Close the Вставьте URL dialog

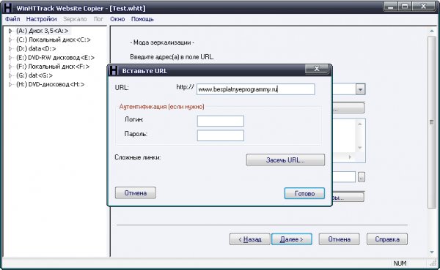[317, 69]
